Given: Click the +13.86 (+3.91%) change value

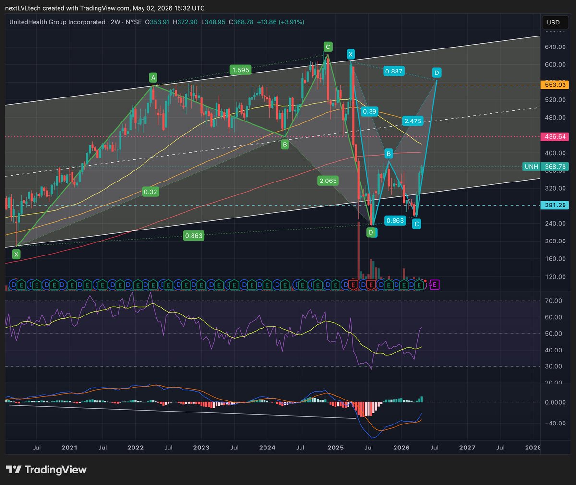Looking at the screenshot, I should pyautogui.click(x=281, y=22).
